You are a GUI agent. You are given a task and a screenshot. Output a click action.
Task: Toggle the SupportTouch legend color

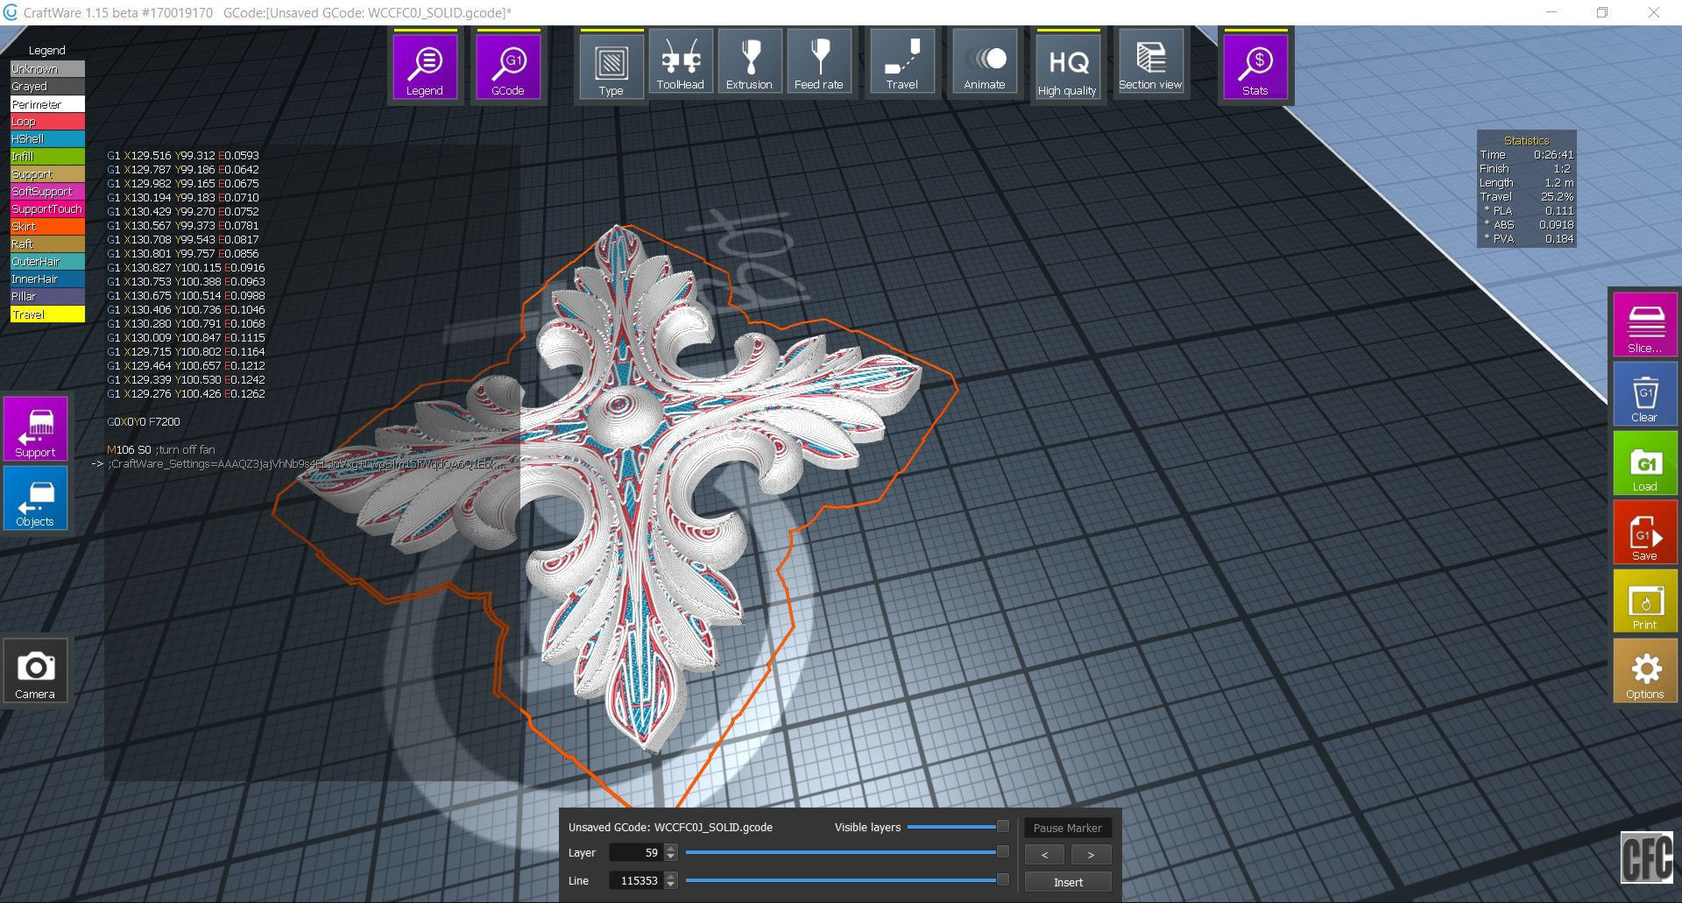click(x=47, y=209)
